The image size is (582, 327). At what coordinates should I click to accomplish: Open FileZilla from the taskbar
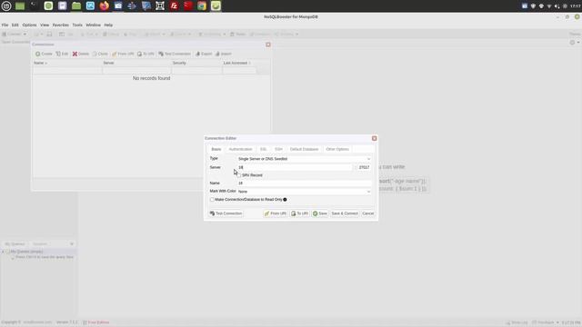pos(174,5)
